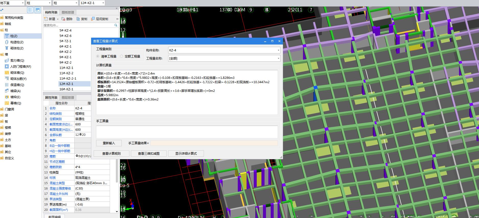The height and width of the screenshot is (218, 479).
Task: Click 混凝土强度等级 value (C30)
Action: tap(92, 188)
